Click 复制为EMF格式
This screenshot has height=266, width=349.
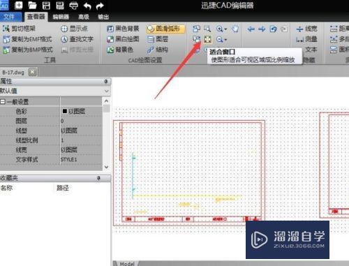[27, 39]
